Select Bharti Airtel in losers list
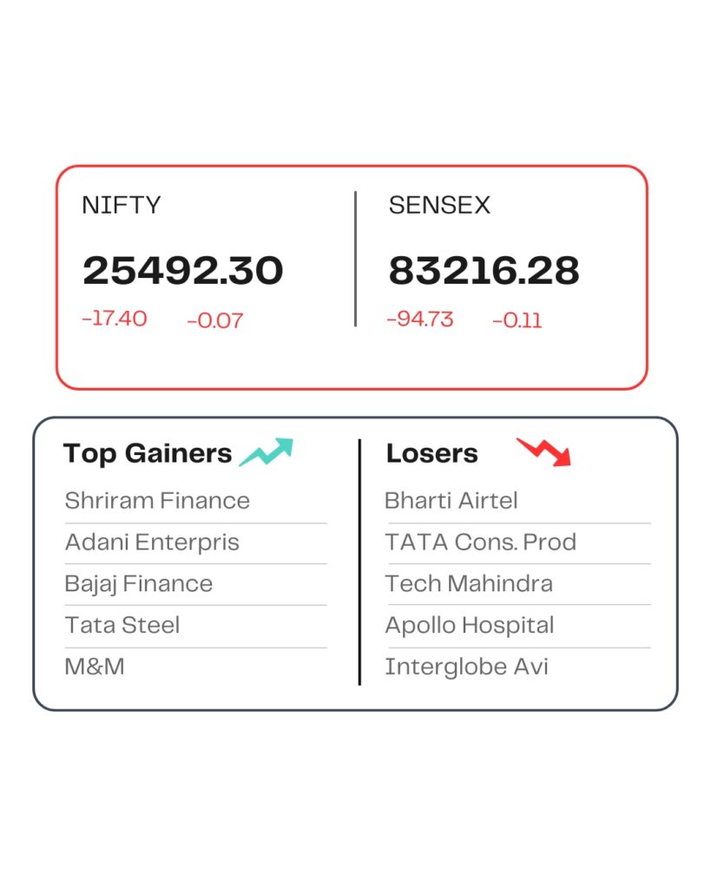 [451, 501]
